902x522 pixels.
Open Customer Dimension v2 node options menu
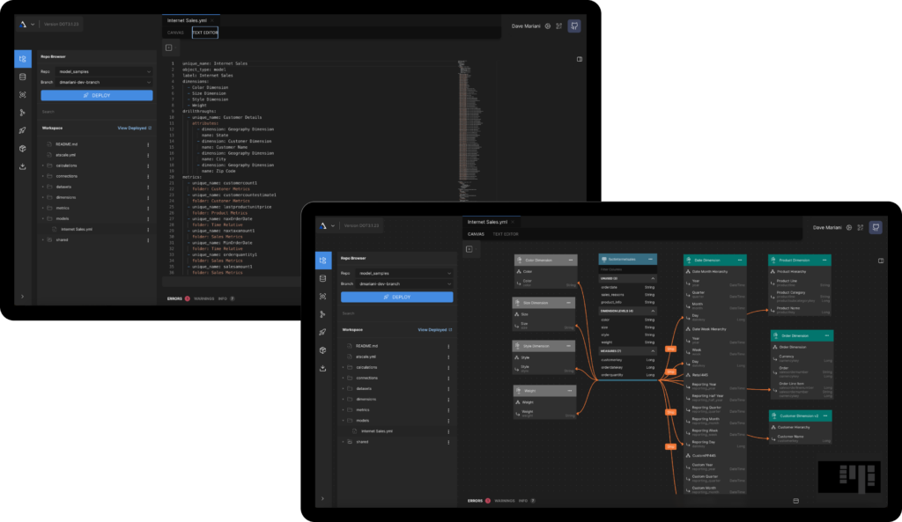click(824, 415)
